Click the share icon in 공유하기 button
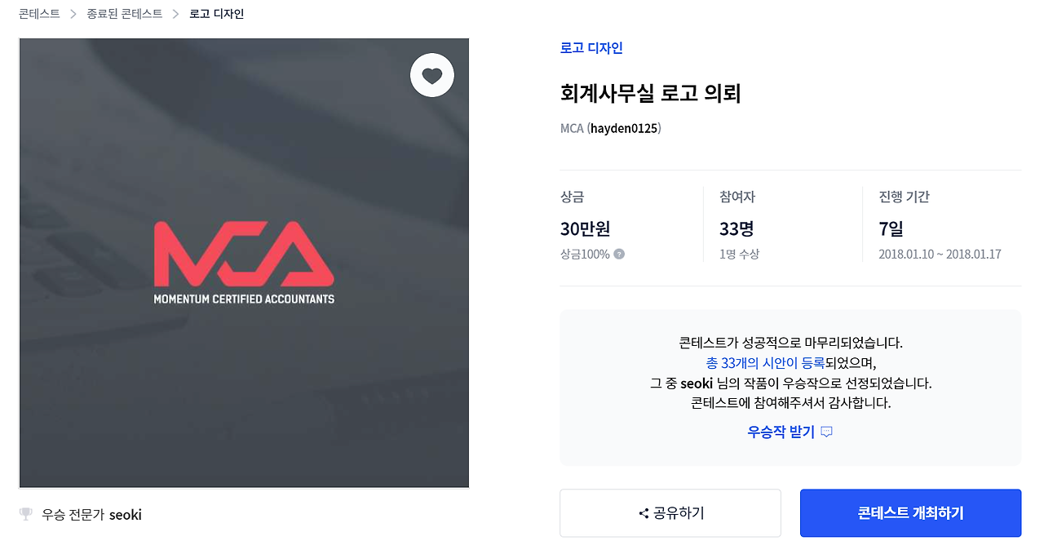The height and width of the screenshot is (554, 1044). click(x=644, y=513)
